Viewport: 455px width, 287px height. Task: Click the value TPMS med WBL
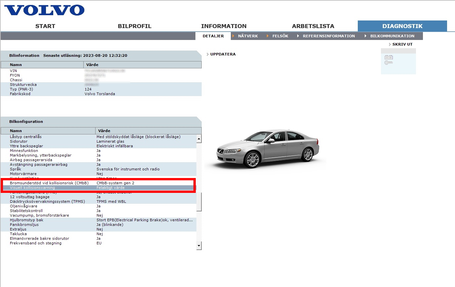point(111,201)
